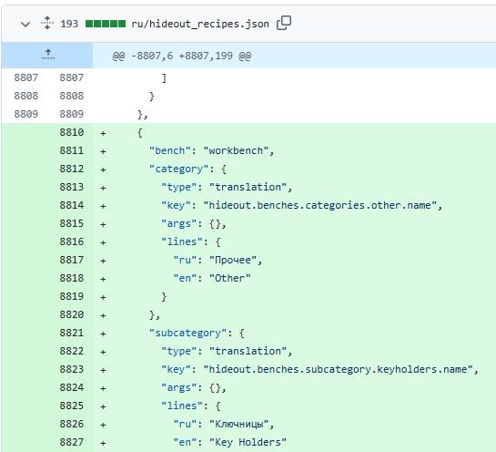The image size is (496, 452).
Task: Select line number 8827
Action: pos(72,442)
